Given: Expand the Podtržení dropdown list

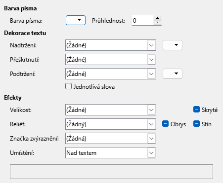Looking at the screenshot, I should click(x=111, y=73).
